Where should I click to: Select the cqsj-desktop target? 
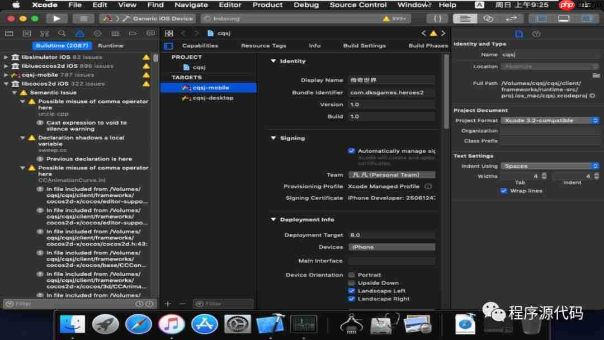(209, 98)
